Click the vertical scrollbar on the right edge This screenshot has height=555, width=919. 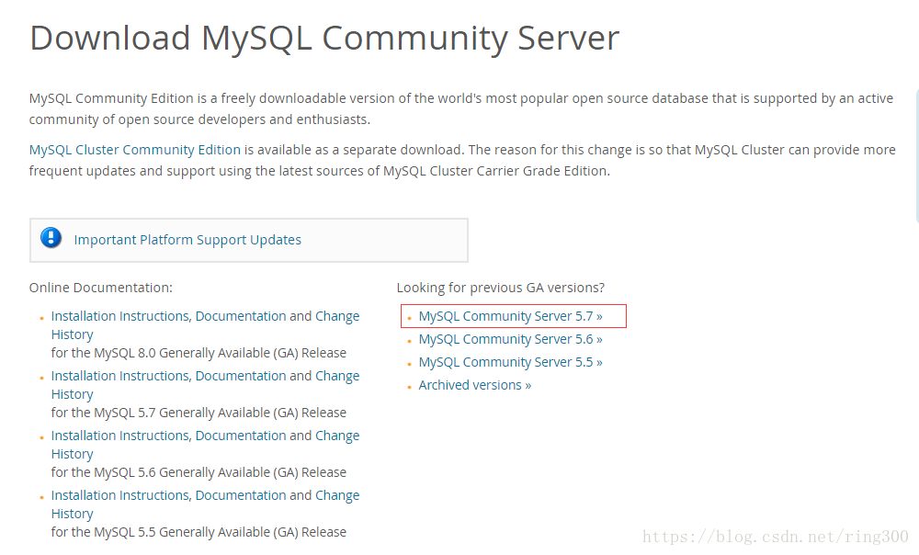coord(916,156)
